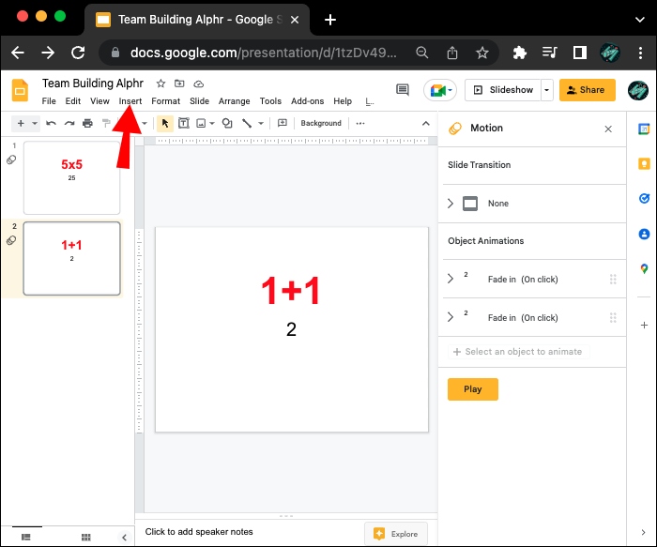657x547 pixels.
Task: Reload the browser page
Action: [78, 53]
